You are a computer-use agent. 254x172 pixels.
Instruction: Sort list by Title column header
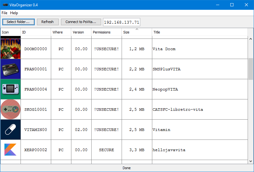(x=199, y=32)
